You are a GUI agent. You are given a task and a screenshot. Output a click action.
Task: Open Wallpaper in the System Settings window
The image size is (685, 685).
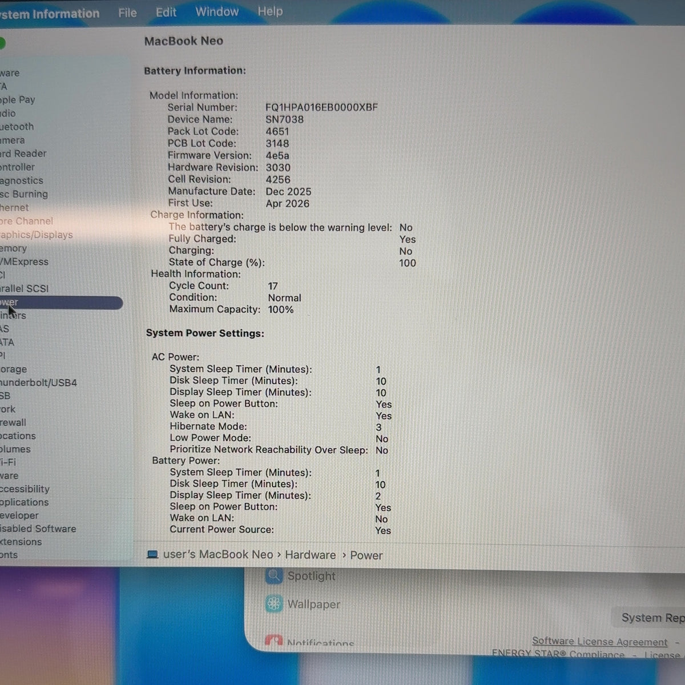[313, 604]
